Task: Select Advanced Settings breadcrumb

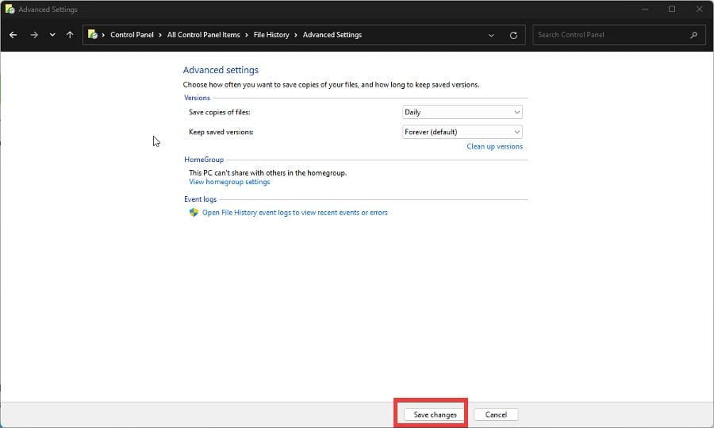Action: click(x=332, y=35)
